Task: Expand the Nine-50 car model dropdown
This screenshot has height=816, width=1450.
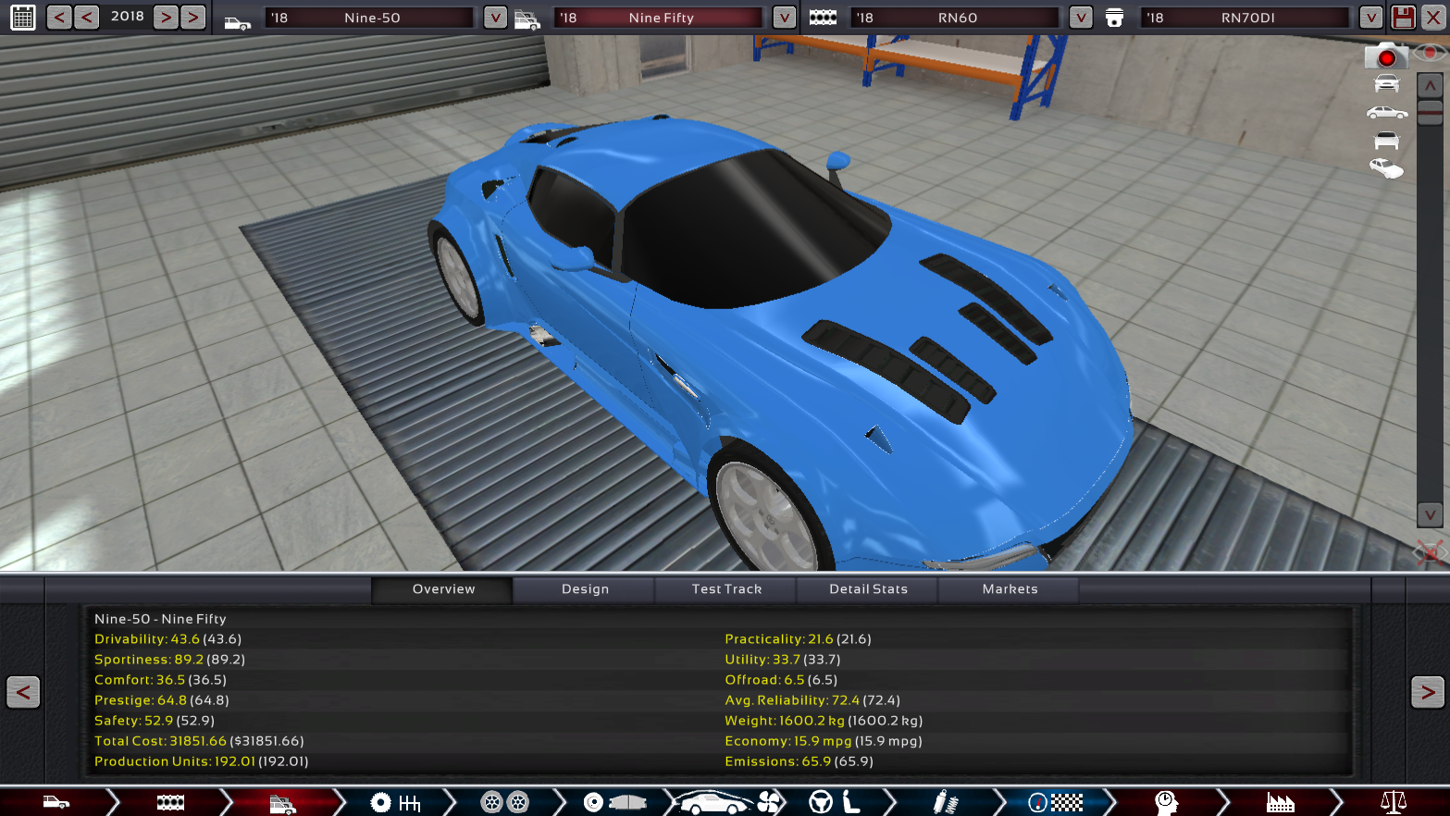Action: [495, 18]
